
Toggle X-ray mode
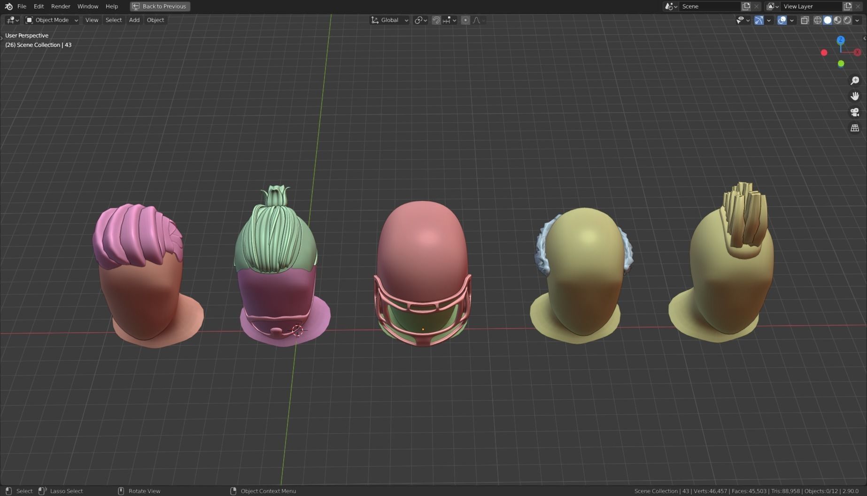[x=805, y=20]
